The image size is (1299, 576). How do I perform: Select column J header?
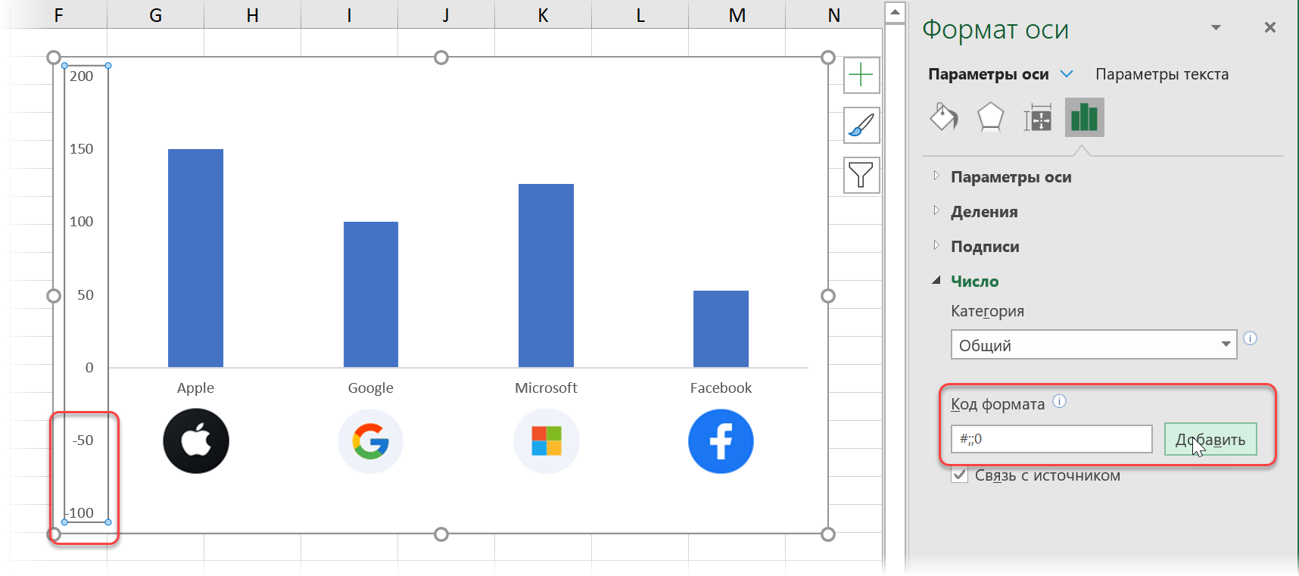click(446, 14)
